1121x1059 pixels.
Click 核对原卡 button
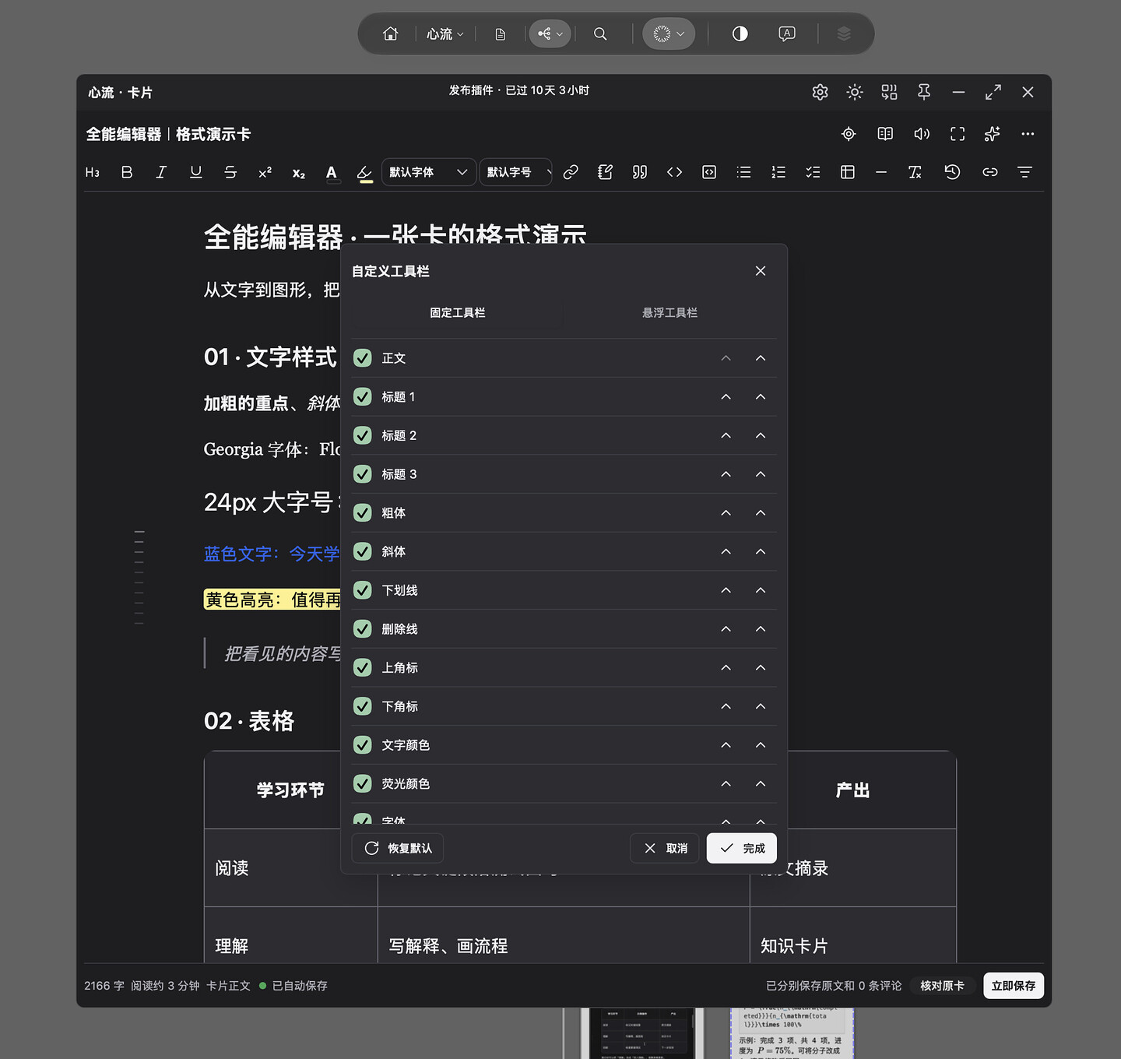click(x=942, y=986)
